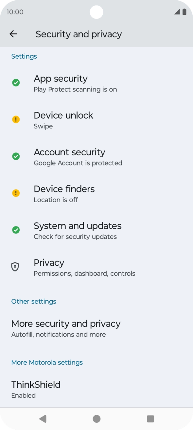
Task: Tap the back triangle in the navigation bar
Action: (43, 419)
